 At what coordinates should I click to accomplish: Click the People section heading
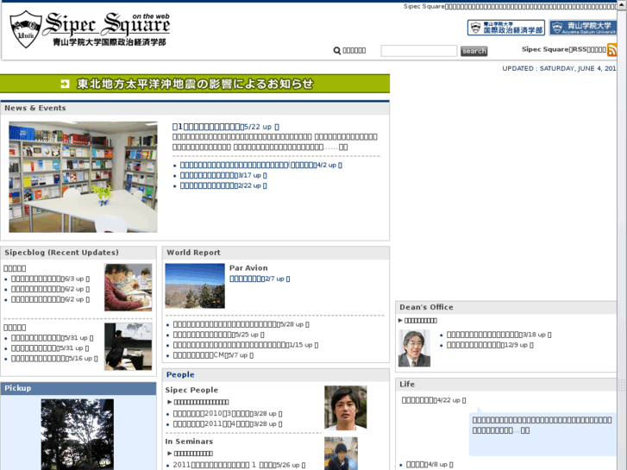coord(180,374)
